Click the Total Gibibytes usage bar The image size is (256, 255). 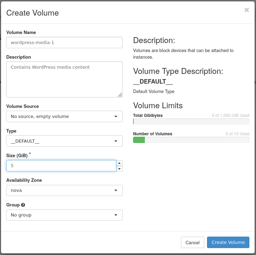tap(191, 121)
